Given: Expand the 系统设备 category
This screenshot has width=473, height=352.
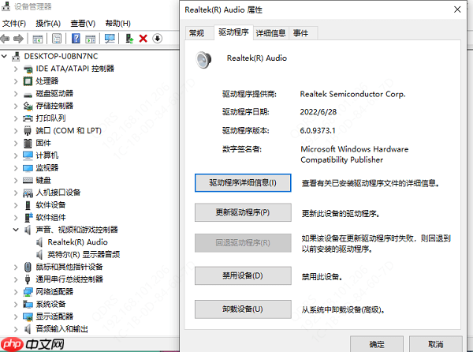Looking at the screenshot, I should [16, 305].
